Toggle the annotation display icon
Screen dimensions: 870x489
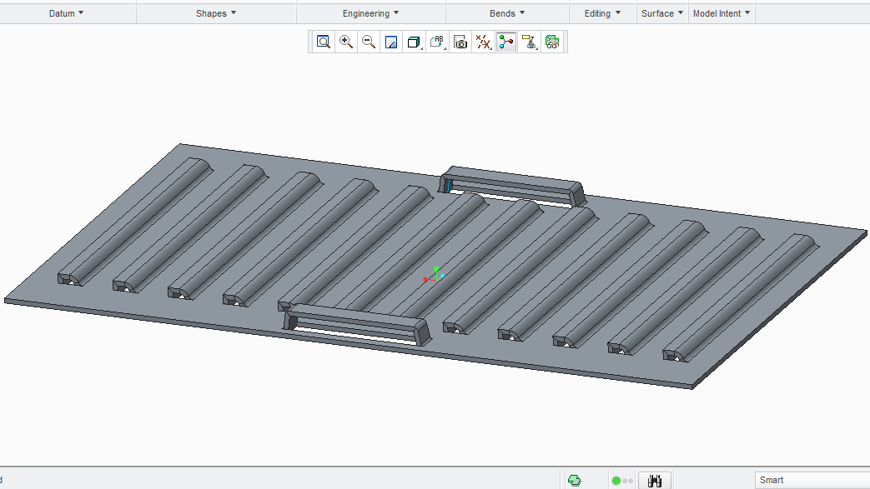pyautogui.click(x=529, y=42)
